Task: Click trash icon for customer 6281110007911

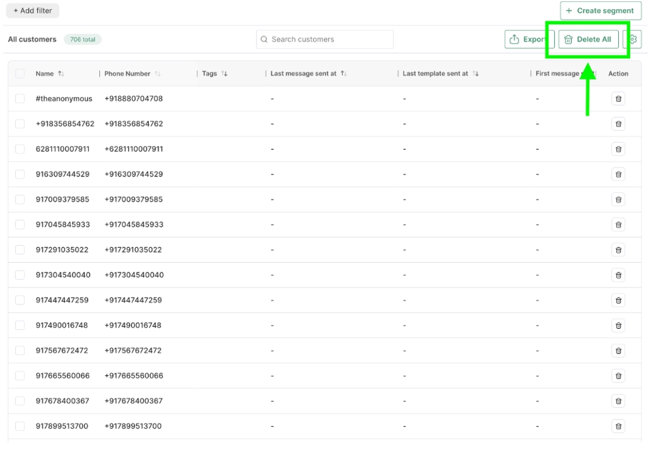Action: tap(618, 149)
